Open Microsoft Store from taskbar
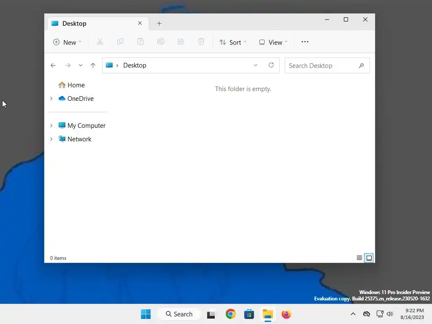This screenshot has width=432, height=324. click(x=249, y=314)
